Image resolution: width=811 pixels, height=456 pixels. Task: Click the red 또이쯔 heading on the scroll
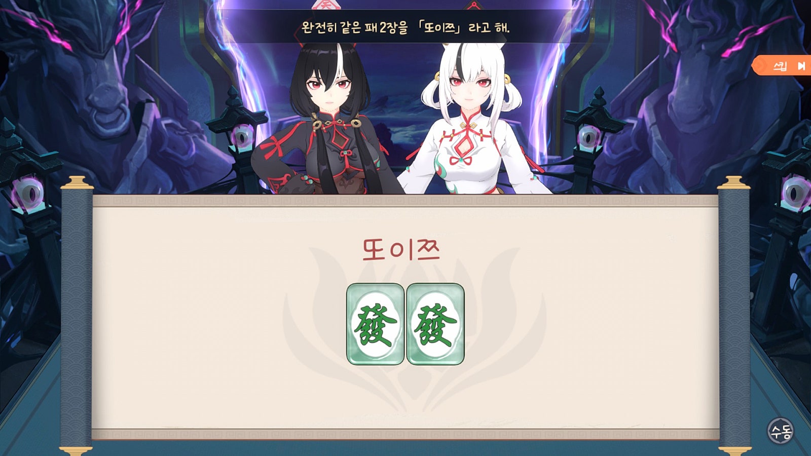tap(401, 250)
